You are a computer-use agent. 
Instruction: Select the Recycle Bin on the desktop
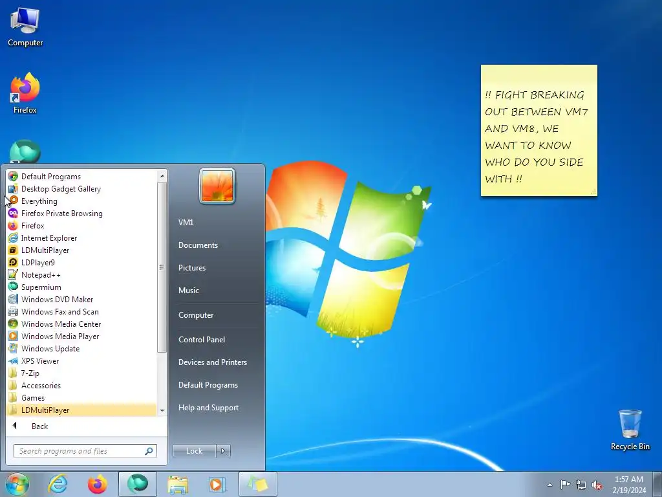[630, 430]
